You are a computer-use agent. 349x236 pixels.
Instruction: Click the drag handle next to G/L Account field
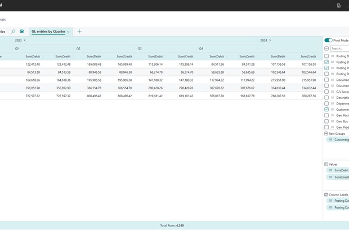(332, 92)
